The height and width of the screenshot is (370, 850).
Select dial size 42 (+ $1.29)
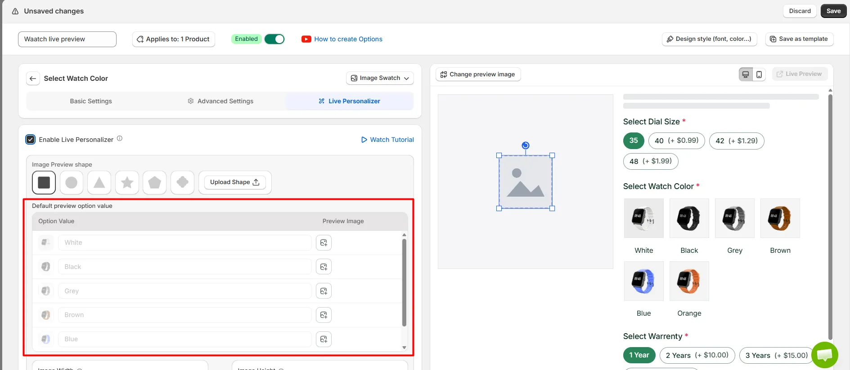(x=737, y=141)
